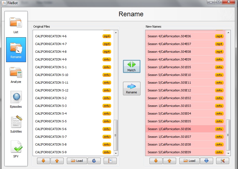Select file CALIFORNICATION 5-1
The width and height of the screenshot is (238, 169).
[x=73, y=67]
